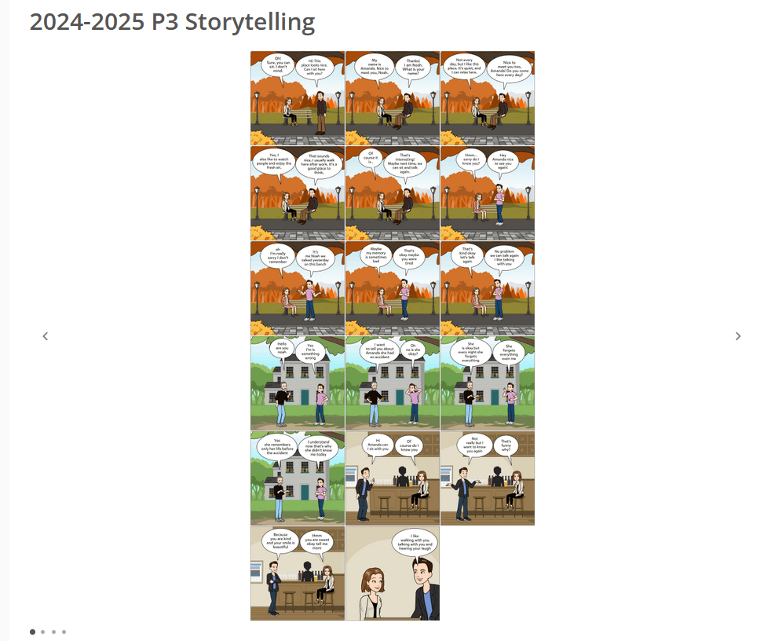The width and height of the screenshot is (775, 641).
Task: Select the first carousel dot indicator
Action: [33, 632]
